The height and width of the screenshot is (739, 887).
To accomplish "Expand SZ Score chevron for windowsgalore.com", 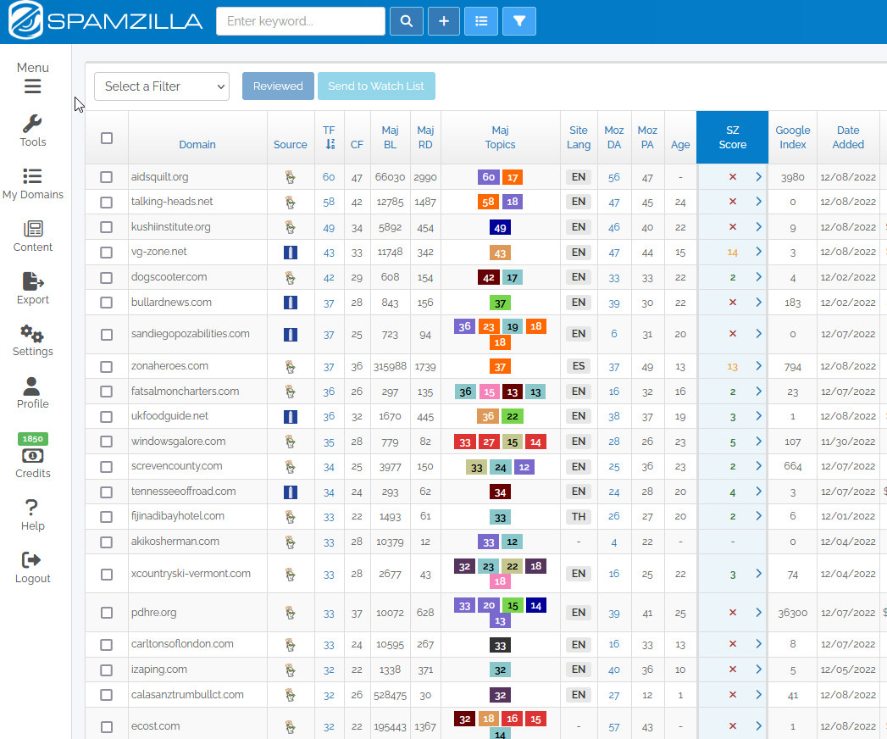I will click(758, 442).
